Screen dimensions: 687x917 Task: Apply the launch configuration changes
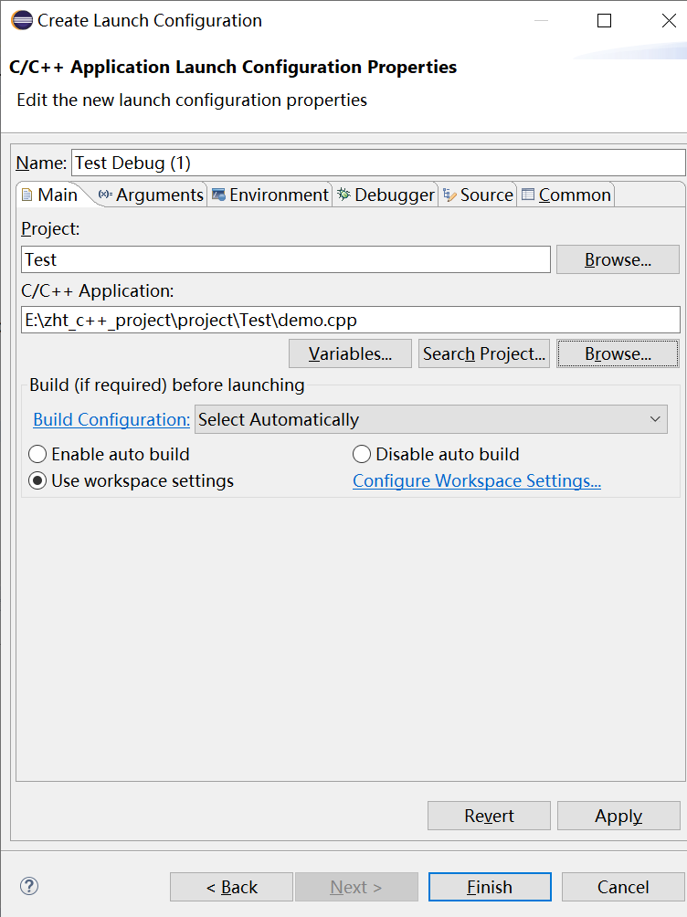[618, 816]
